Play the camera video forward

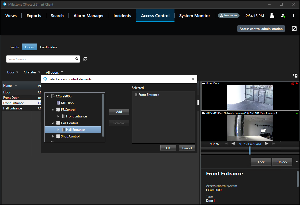(x=267, y=144)
